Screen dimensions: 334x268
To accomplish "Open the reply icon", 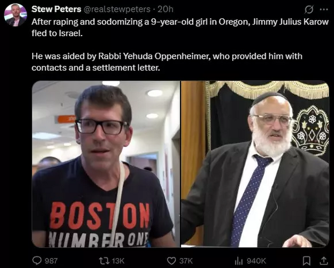I will (37, 261).
